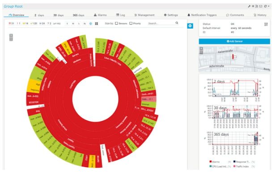This screenshot has height=173, width=272.
Task: Zoom out on sunburst with minus button
Action: [11, 39]
